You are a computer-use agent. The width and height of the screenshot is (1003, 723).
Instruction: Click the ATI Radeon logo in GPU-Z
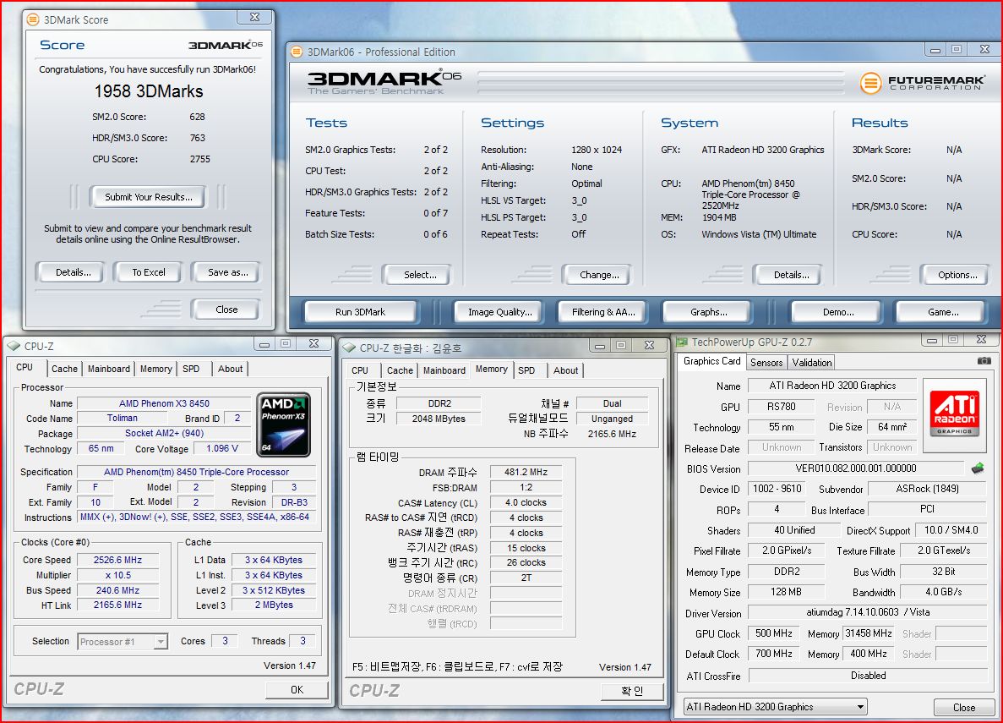[954, 412]
